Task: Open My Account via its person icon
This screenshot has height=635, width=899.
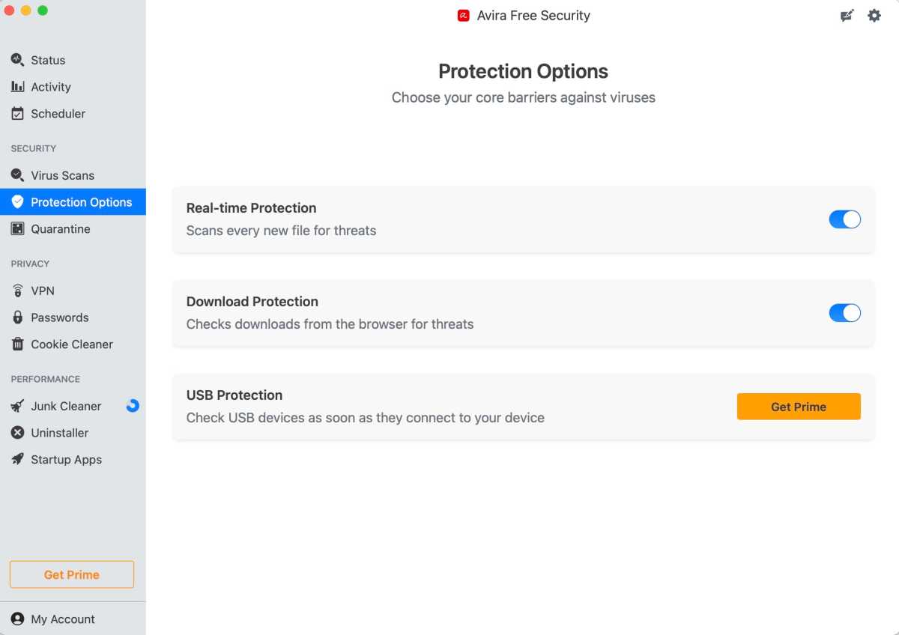Action: tap(16, 619)
